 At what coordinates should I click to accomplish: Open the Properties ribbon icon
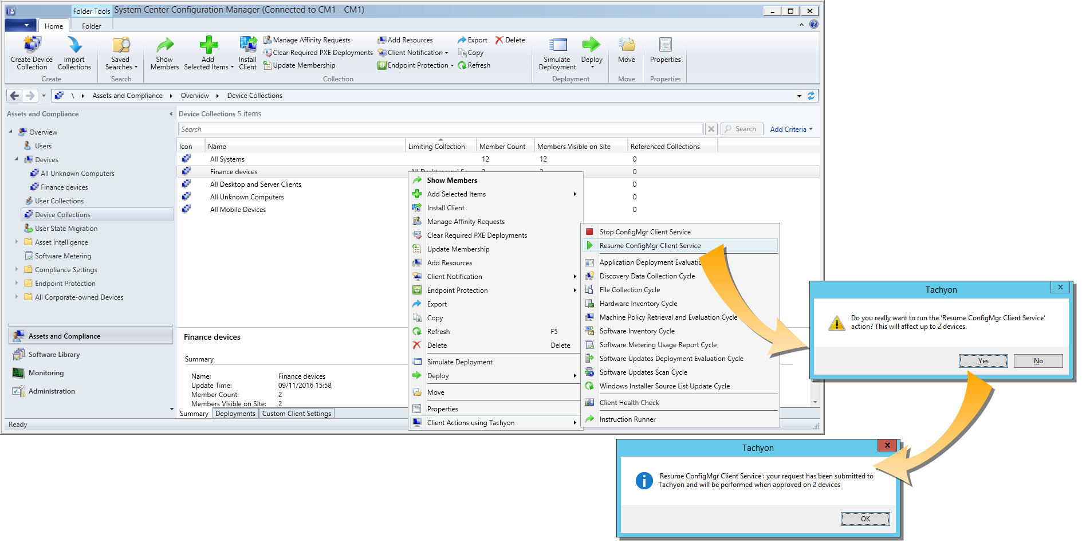pos(665,46)
